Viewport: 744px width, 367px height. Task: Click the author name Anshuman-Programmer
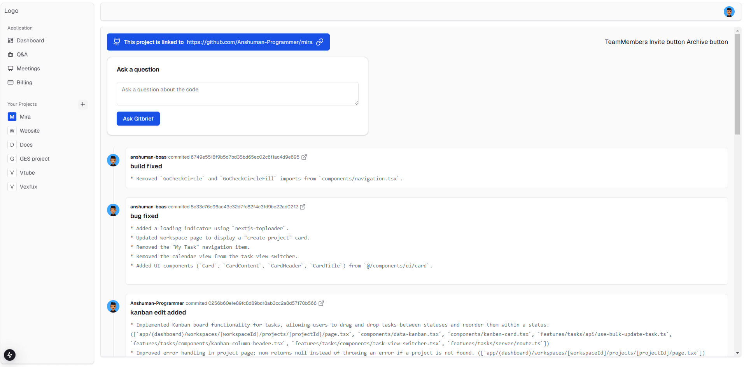pos(157,303)
